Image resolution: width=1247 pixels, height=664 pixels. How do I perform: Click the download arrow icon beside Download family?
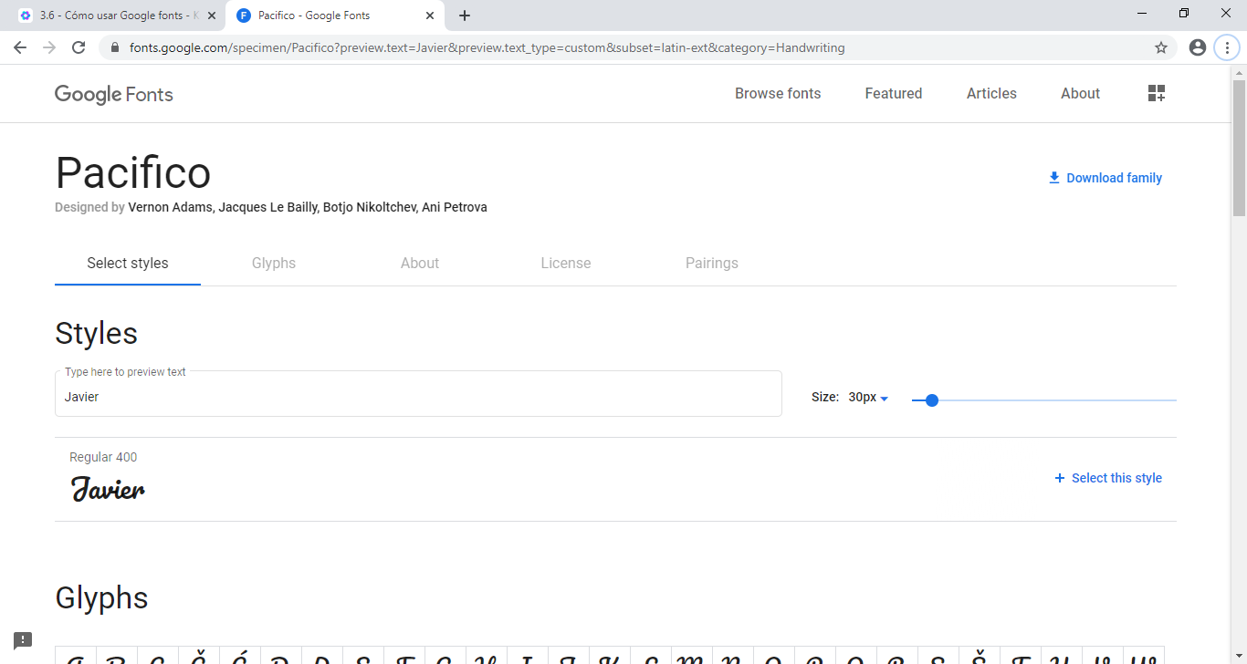click(1054, 178)
